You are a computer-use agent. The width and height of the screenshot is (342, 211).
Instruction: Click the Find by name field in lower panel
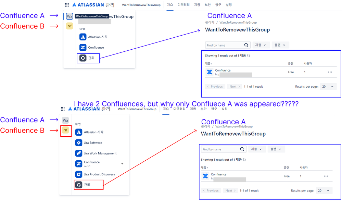224,149
